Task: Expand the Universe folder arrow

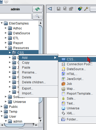Action: pyautogui.click(x=6, y=102)
